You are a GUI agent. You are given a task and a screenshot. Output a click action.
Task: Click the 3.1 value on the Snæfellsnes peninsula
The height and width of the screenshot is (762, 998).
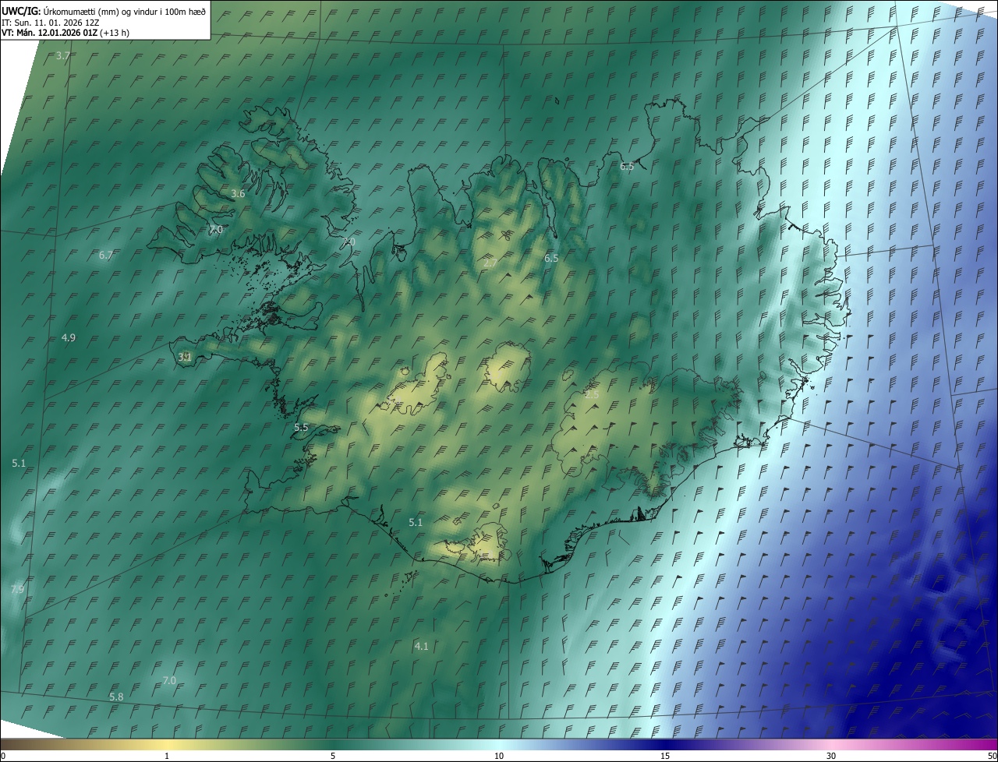pos(185,358)
